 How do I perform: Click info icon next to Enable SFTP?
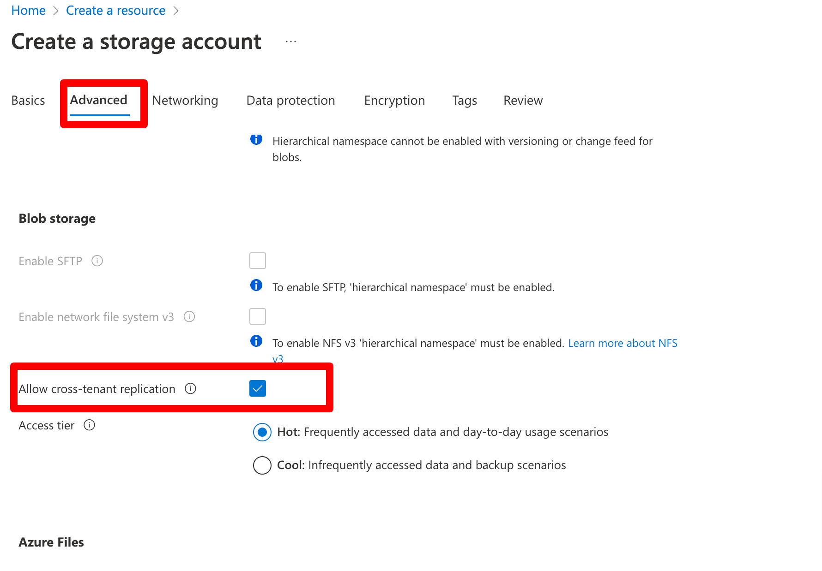[97, 261]
